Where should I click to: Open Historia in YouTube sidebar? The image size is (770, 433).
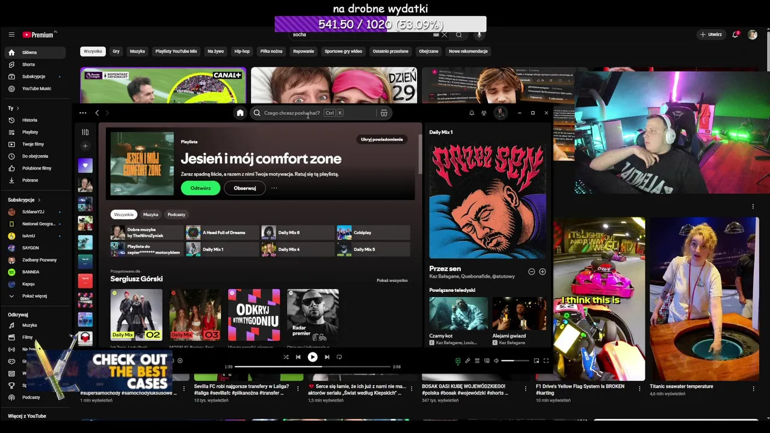[36, 120]
